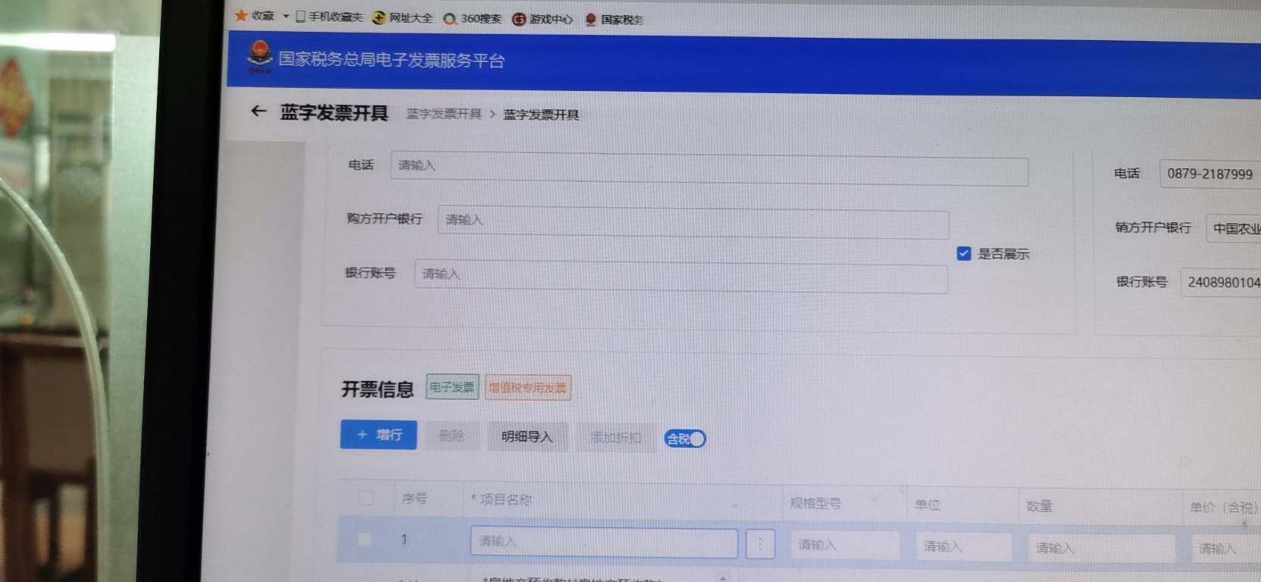
Task: Focus the buyer 电话 input field
Action: (x=709, y=169)
